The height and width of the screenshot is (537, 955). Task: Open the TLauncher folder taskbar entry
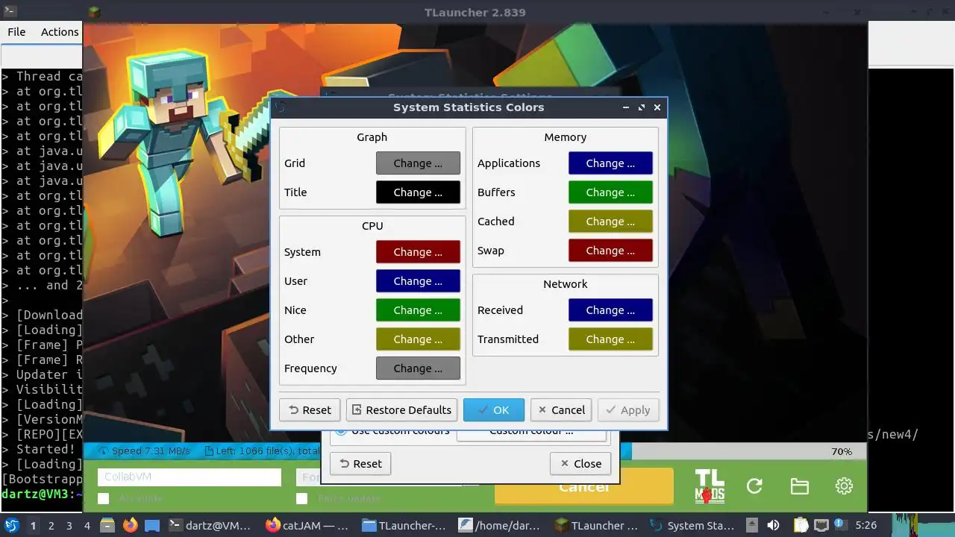[404, 525]
